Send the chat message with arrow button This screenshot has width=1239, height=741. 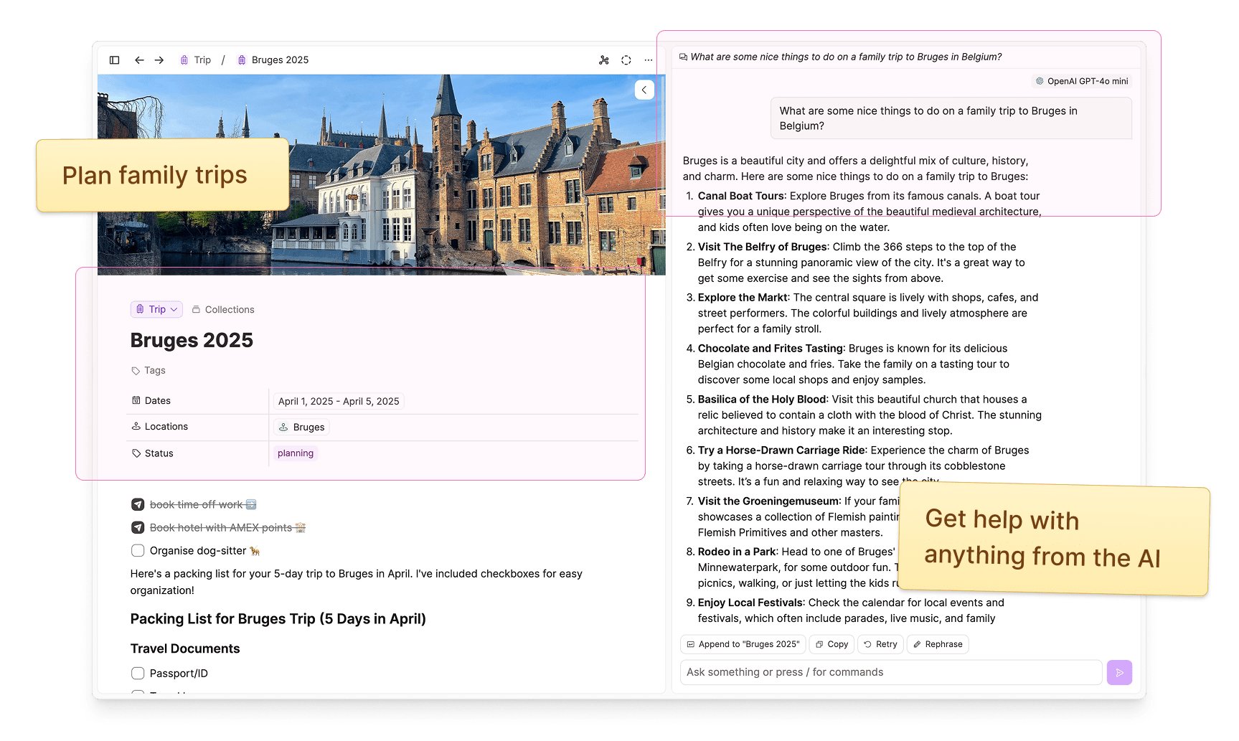(x=1119, y=672)
